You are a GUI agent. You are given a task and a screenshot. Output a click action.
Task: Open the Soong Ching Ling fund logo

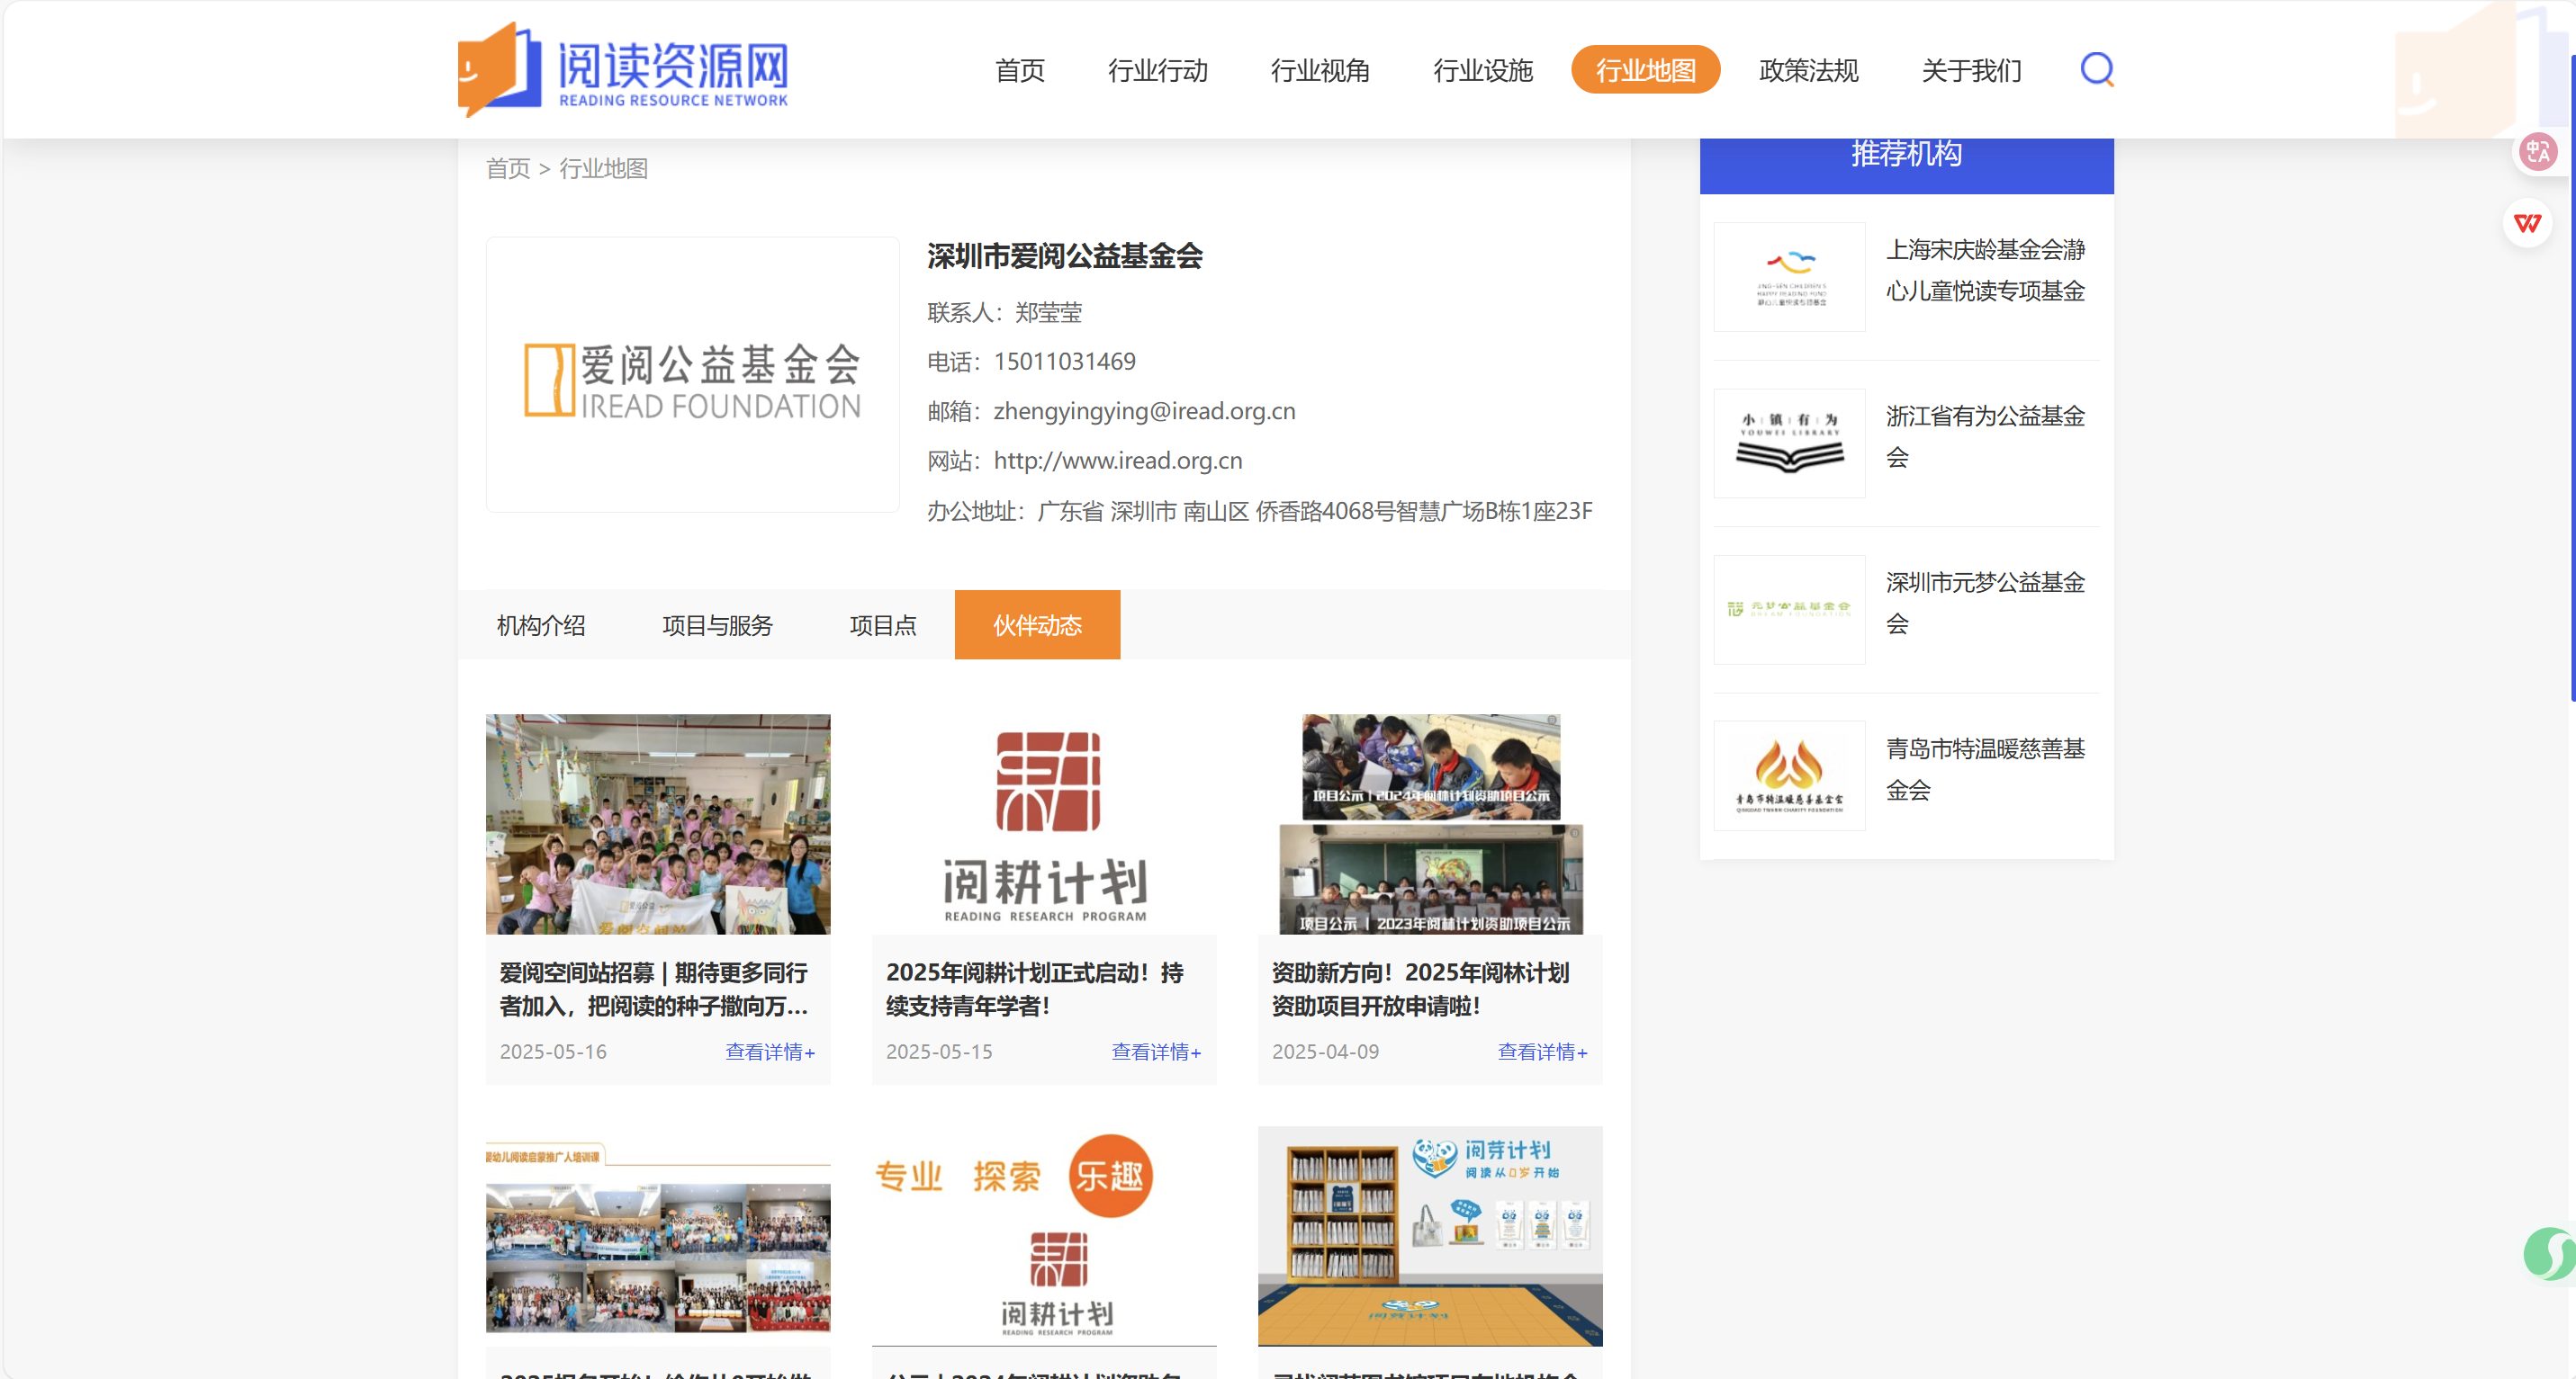(x=1789, y=277)
